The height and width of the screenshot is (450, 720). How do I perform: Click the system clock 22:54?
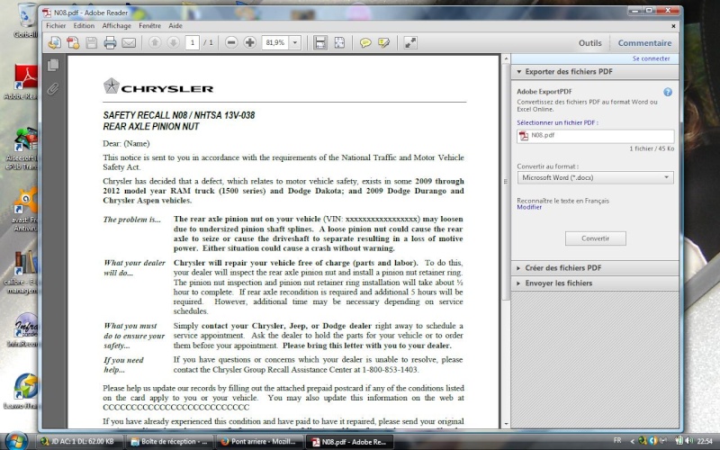coord(705,441)
